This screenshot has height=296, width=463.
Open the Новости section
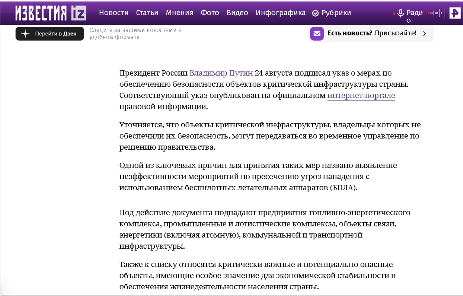[114, 13]
